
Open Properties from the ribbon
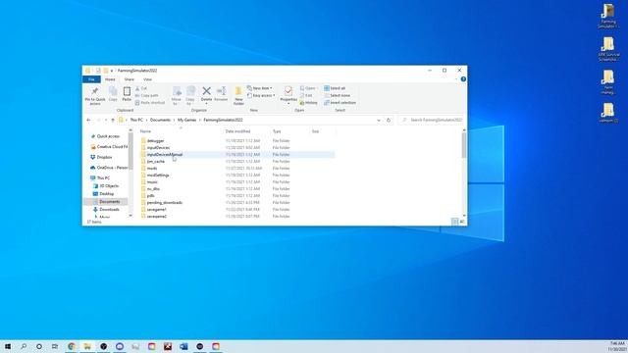coord(288,95)
